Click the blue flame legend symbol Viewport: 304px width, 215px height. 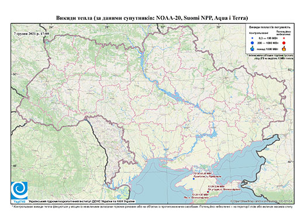(x=252, y=48)
